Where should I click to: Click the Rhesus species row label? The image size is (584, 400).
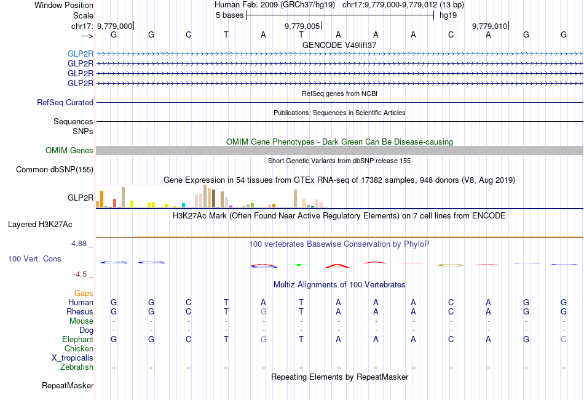click(x=80, y=311)
